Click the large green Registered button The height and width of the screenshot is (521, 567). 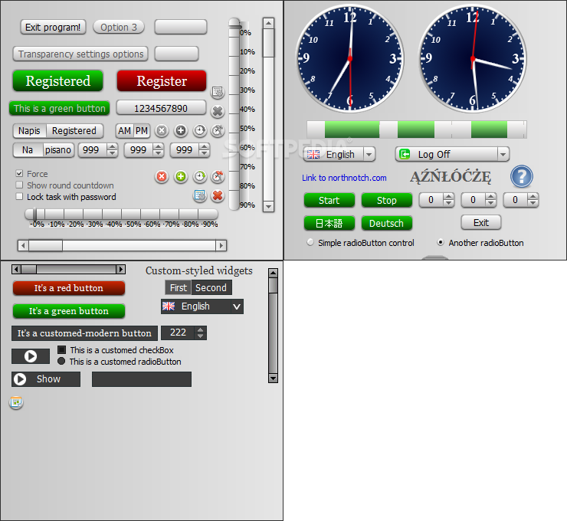coord(58,80)
